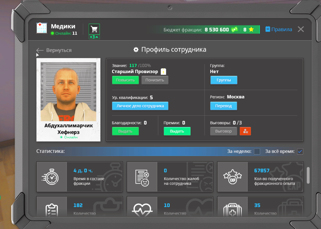Select the stopwatch time-in-faction stat icon

[51, 177]
